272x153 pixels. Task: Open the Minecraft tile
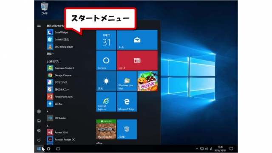pyautogui.click(x=106, y=129)
